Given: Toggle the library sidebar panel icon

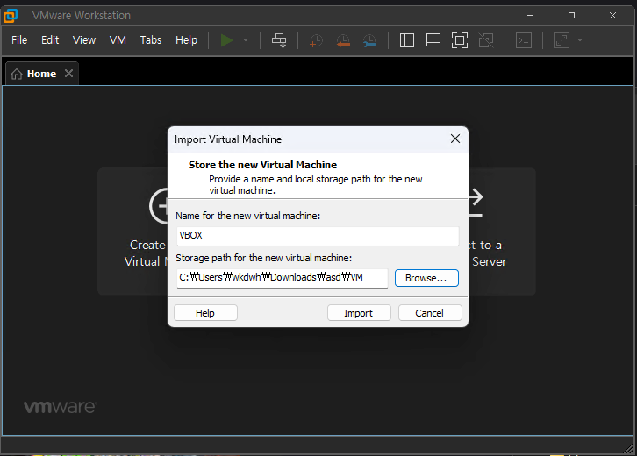Looking at the screenshot, I should coord(406,40).
